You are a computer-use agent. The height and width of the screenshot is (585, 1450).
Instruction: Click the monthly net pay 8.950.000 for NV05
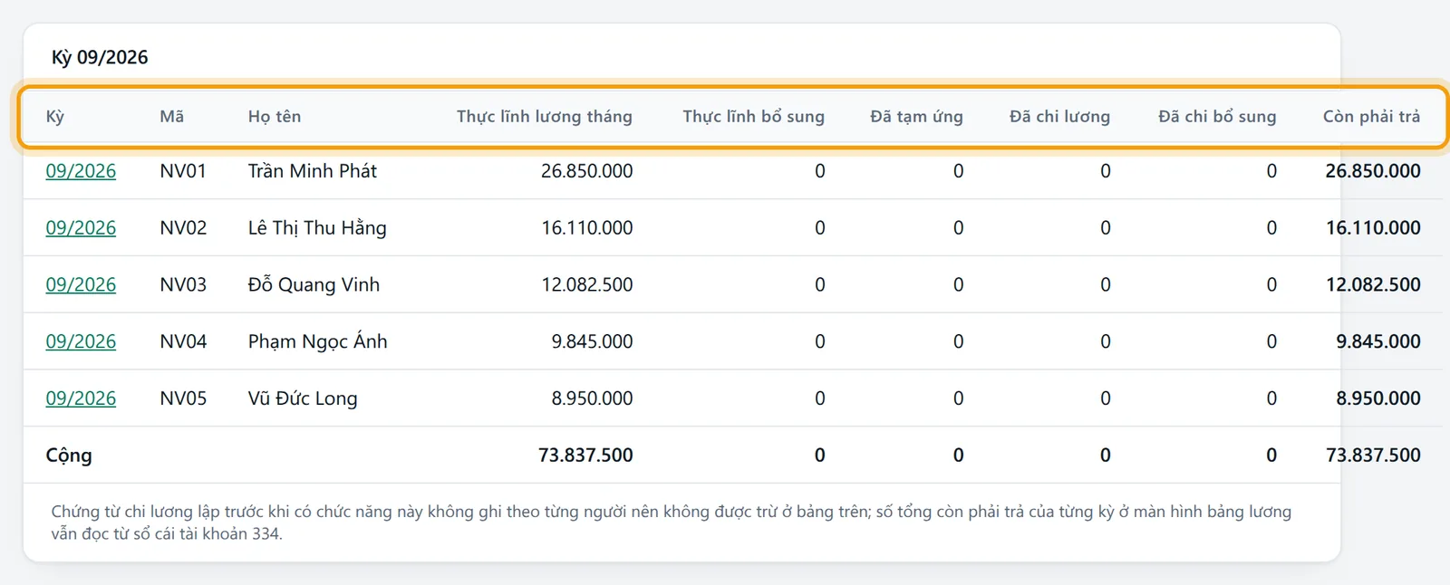(x=593, y=398)
